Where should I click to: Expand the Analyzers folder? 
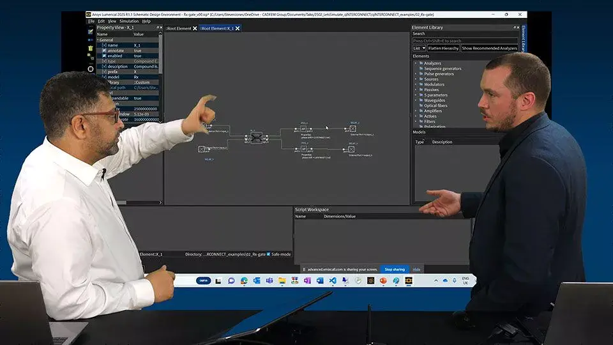click(416, 63)
